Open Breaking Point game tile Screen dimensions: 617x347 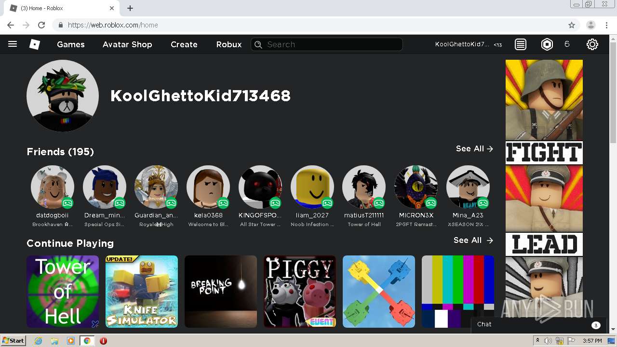click(221, 292)
